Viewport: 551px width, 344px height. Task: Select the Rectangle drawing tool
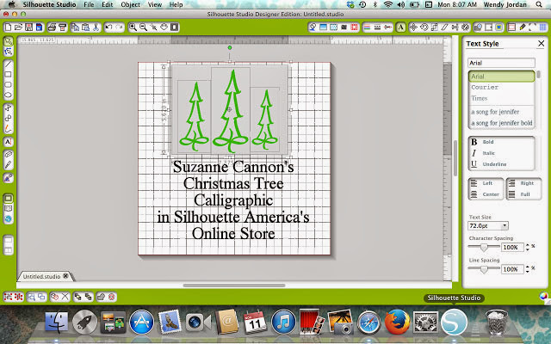9,75
